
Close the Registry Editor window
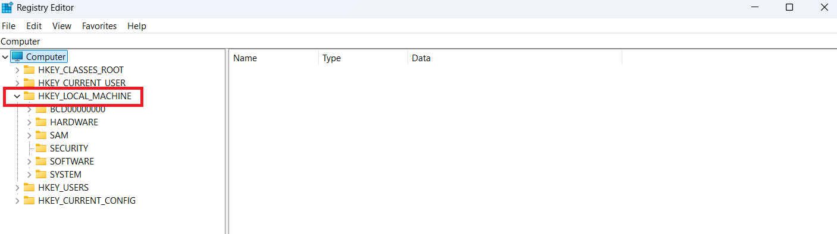(x=824, y=7)
